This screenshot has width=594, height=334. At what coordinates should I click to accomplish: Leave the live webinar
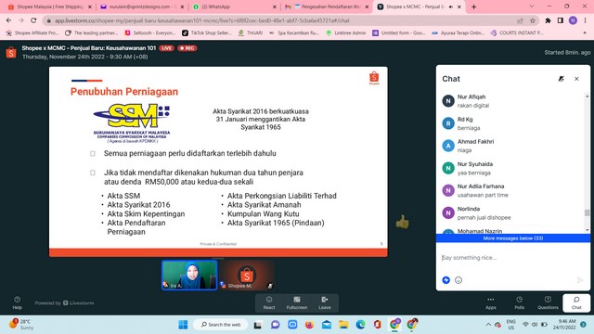(x=325, y=303)
